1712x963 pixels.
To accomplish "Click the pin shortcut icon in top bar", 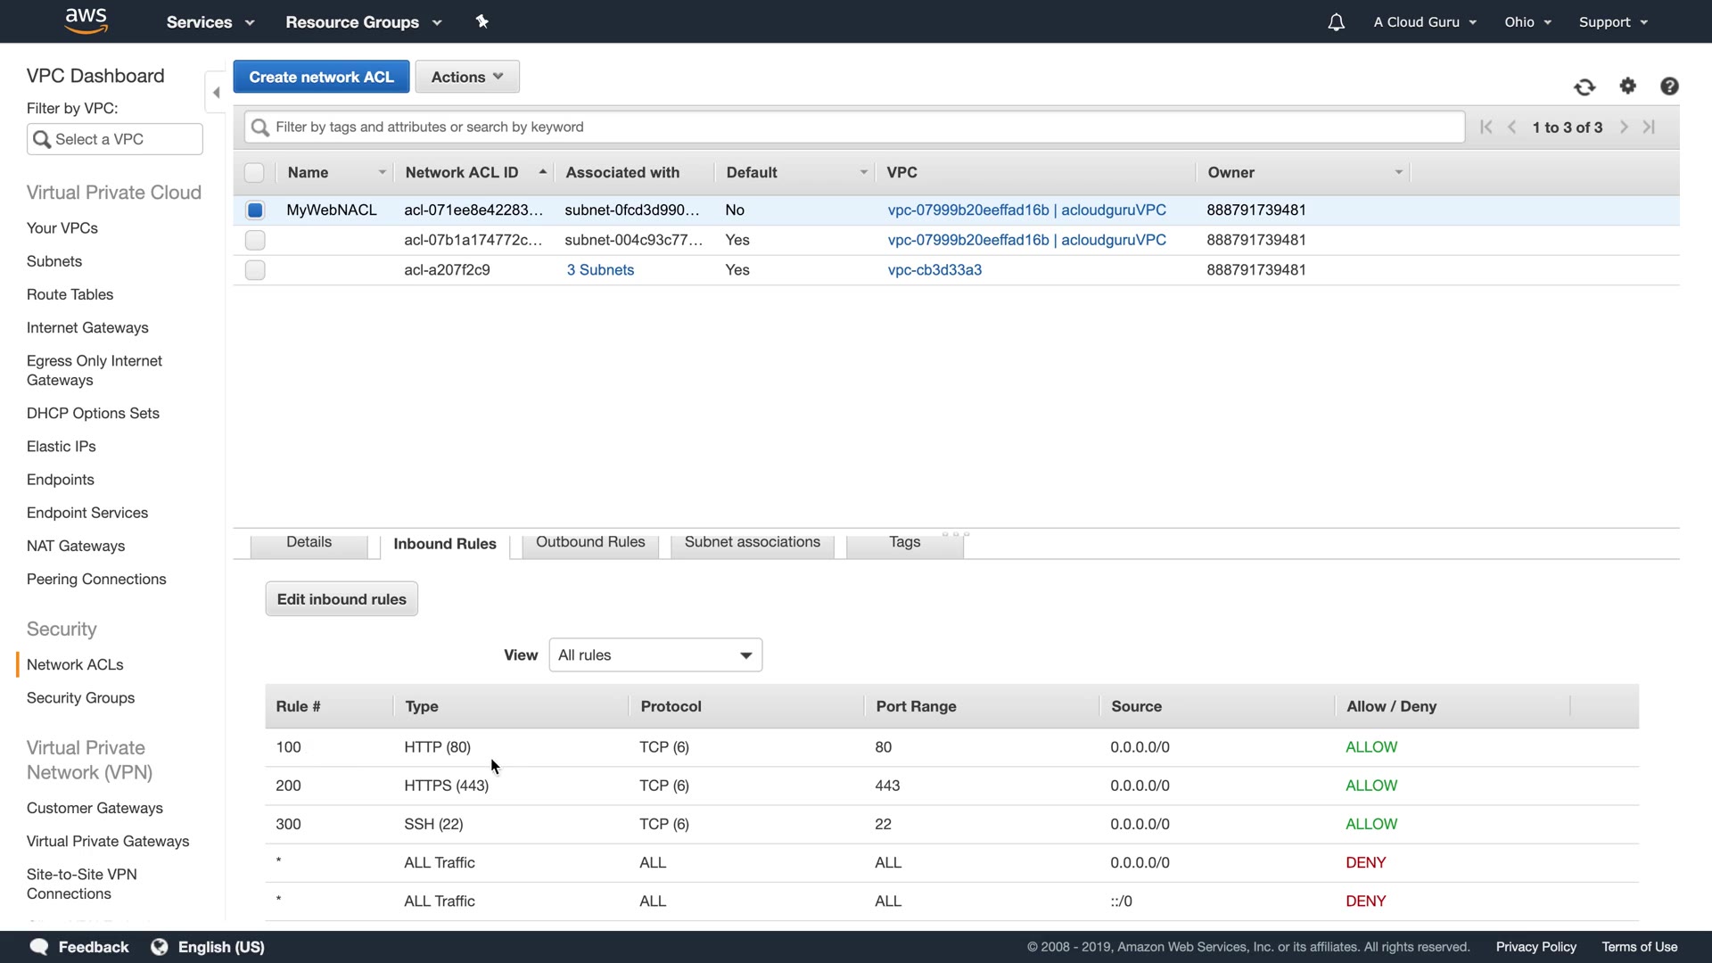I will pyautogui.click(x=482, y=21).
